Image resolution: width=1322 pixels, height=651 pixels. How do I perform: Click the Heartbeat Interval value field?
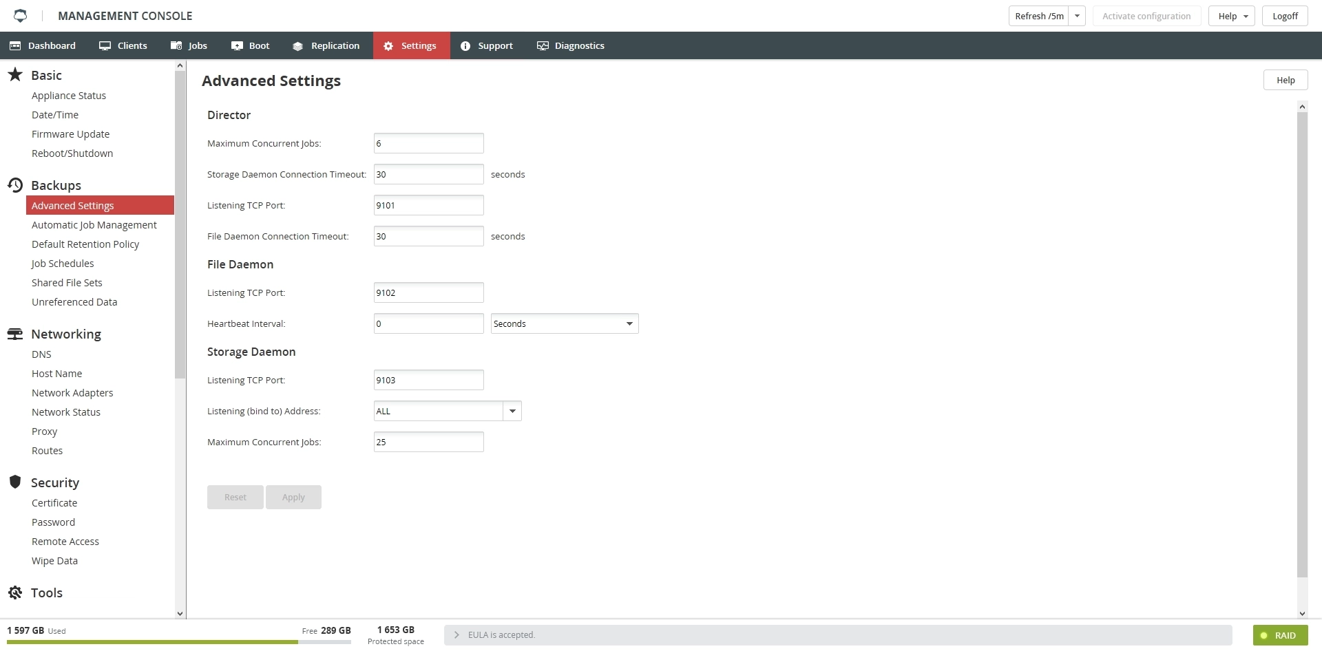click(x=429, y=323)
